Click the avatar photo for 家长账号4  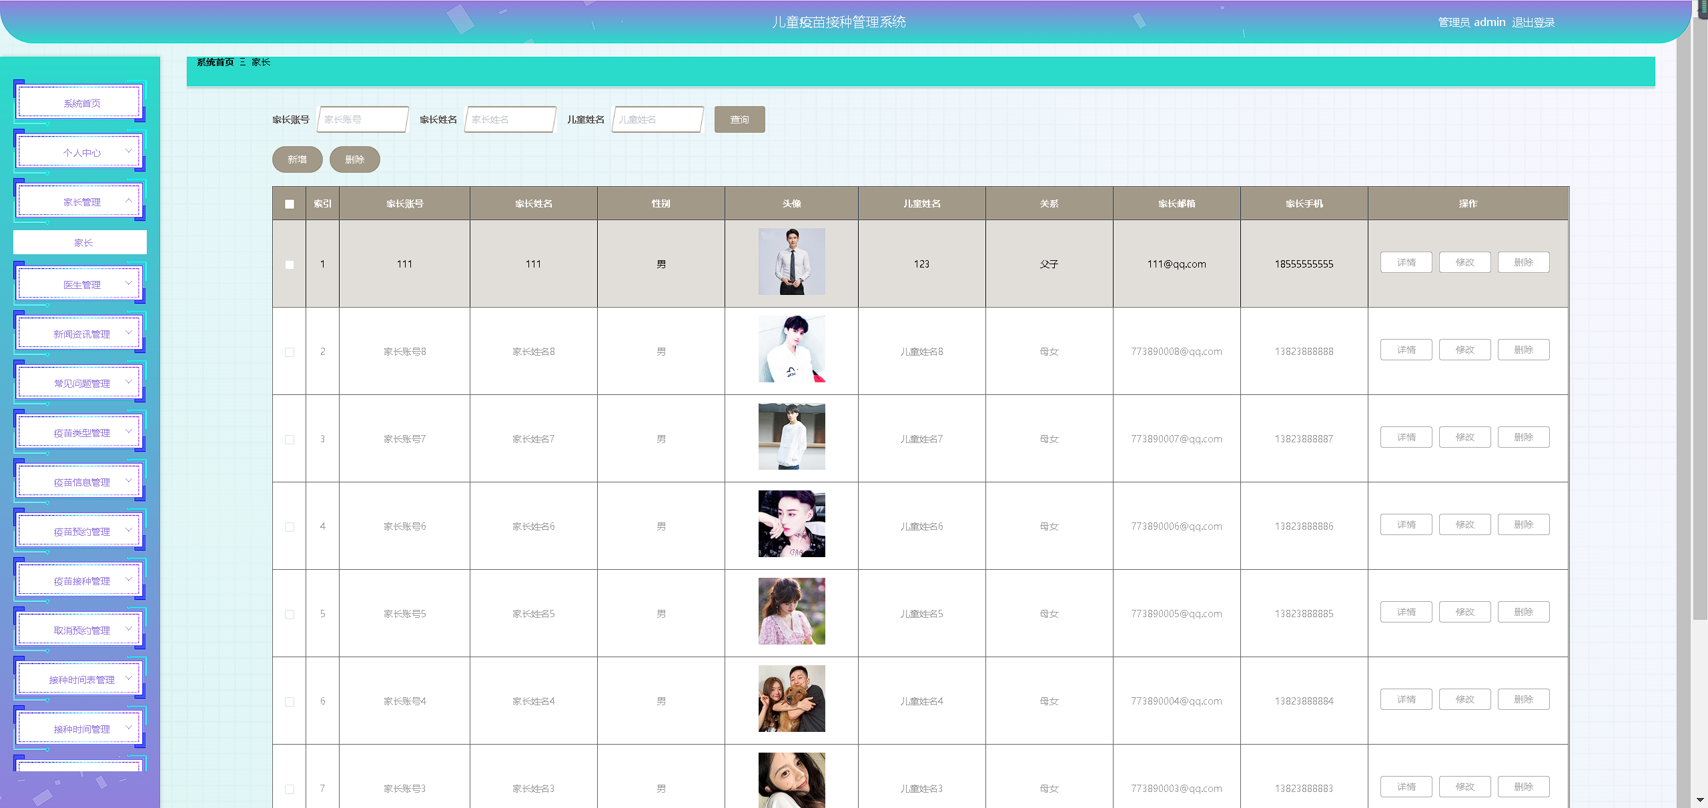point(791,699)
